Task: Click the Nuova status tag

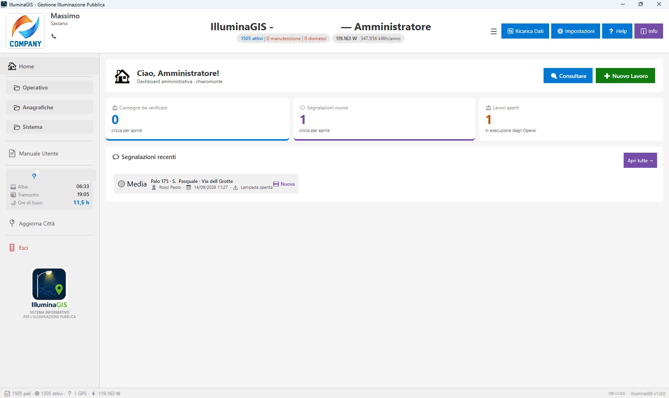Action: point(284,184)
